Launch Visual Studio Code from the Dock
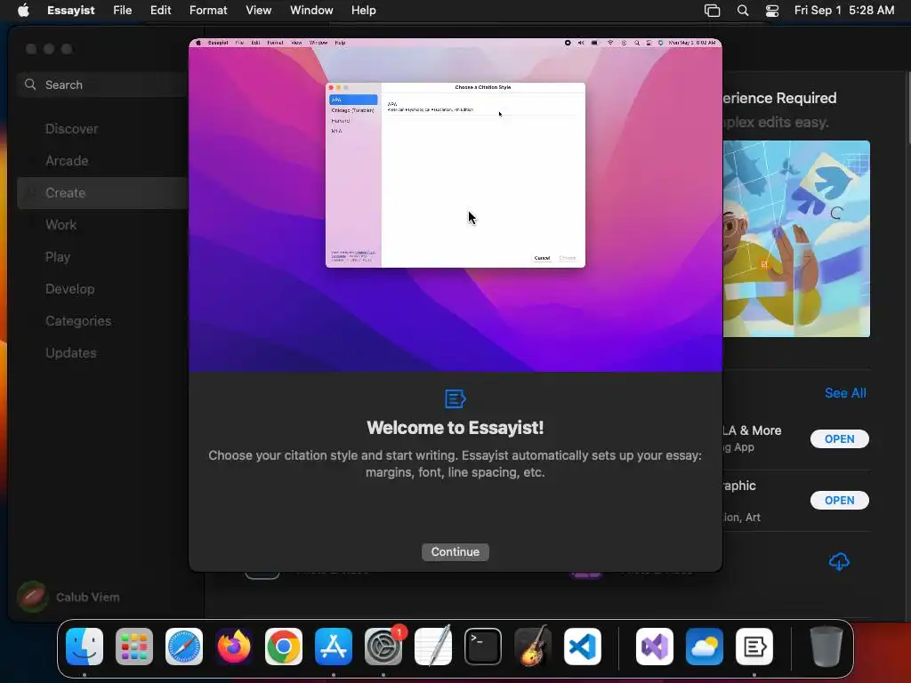 582,647
